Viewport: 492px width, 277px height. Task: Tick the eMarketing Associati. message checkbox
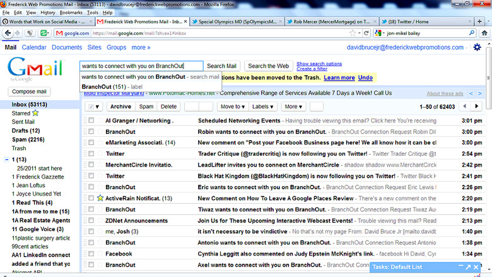coord(91,143)
